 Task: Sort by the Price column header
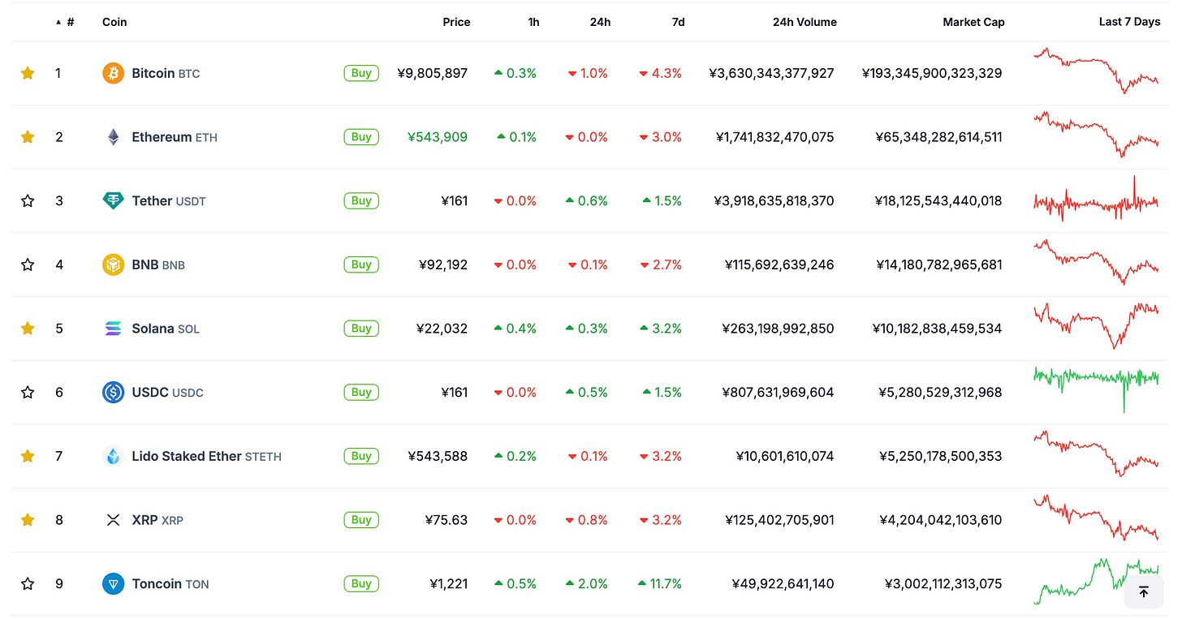coord(456,22)
